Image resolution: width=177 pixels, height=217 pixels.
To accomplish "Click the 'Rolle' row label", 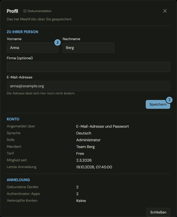I will pyautogui.click(x=11, y=140).
